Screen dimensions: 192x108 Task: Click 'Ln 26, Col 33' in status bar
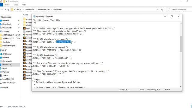[x=124, y=90]
